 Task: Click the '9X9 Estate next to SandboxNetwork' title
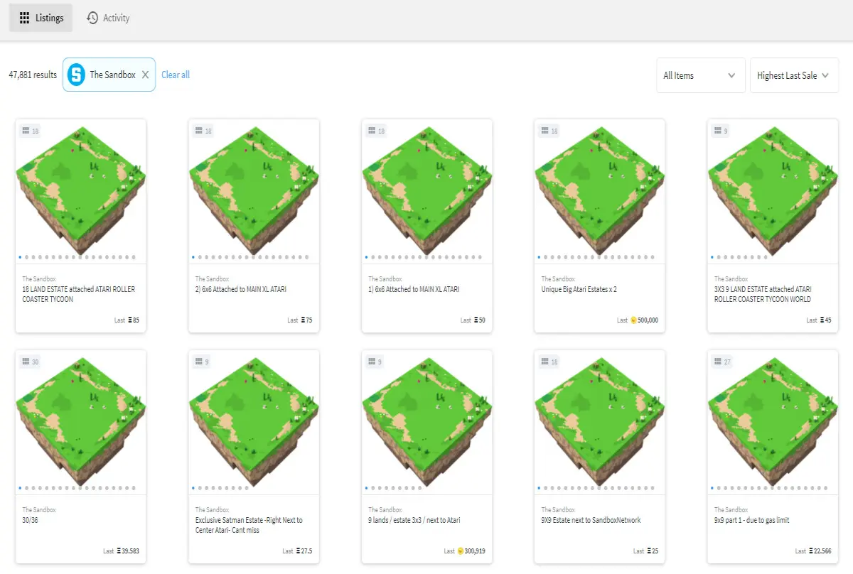[591, 520]
